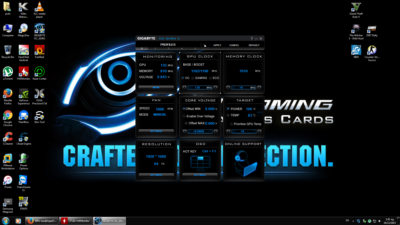Click the power-temp link chain icon

[259, 112]
